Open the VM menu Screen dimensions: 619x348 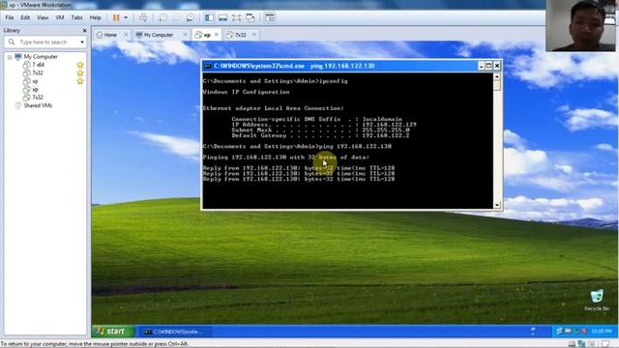(x=60, y=17)
